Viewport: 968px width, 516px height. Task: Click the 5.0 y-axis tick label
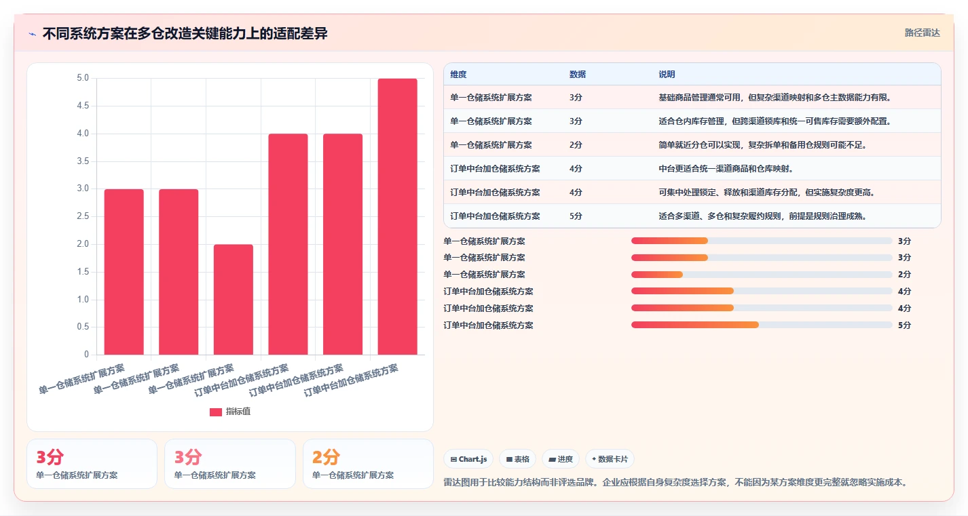(82, 78)
